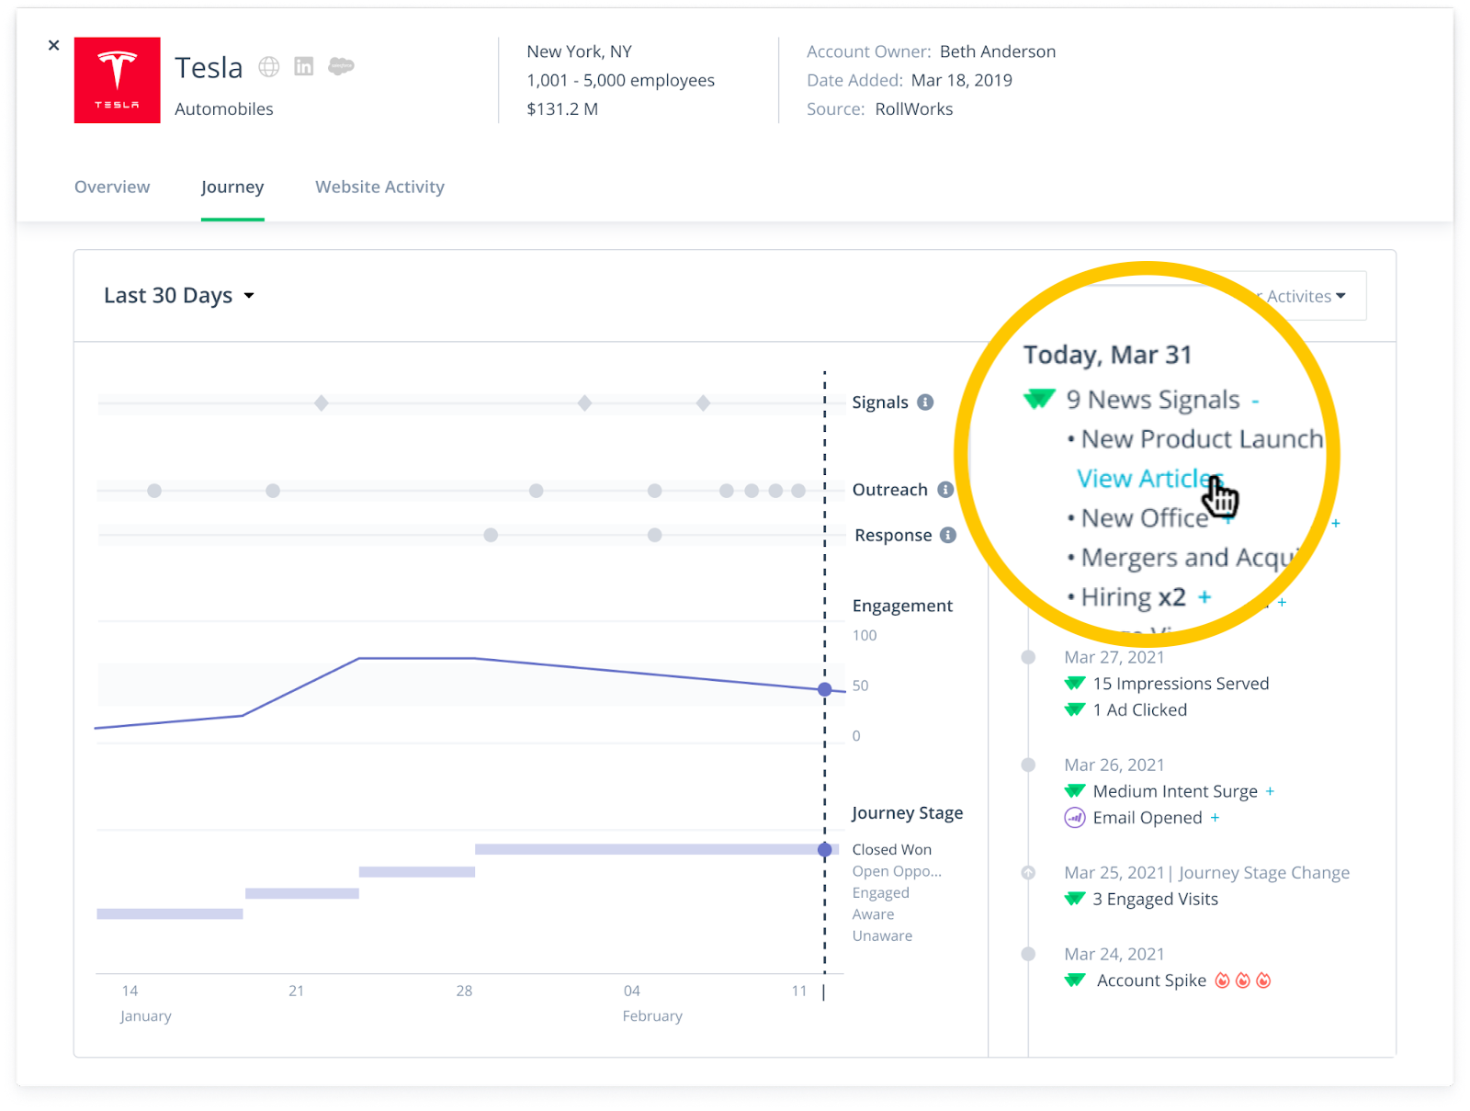Click the Response info icon
This screenshot has width=1470, height=1111.
[x=948, y=535]
